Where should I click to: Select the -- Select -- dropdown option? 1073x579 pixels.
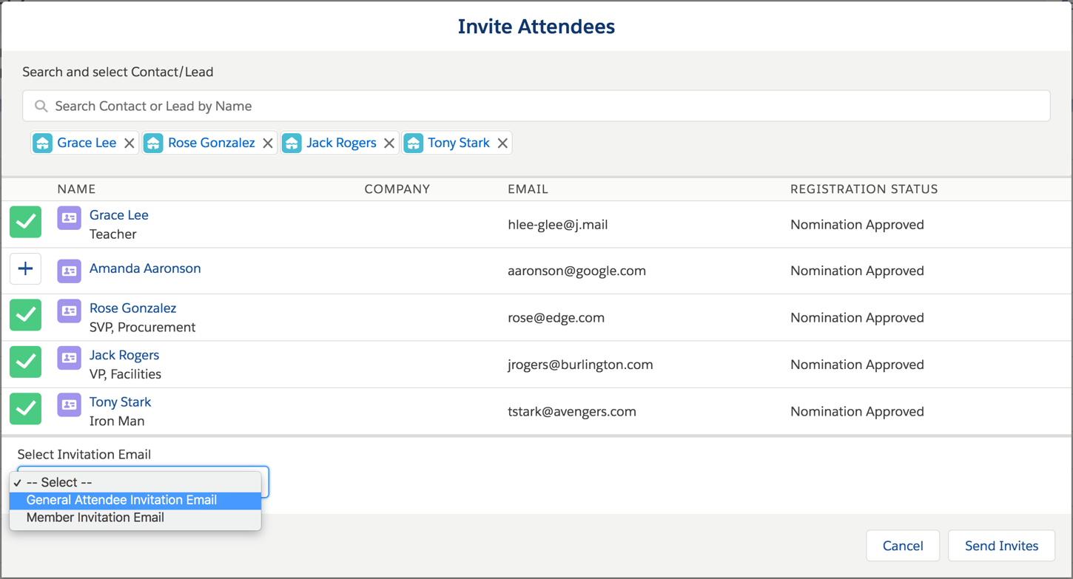tap(55, 482)
